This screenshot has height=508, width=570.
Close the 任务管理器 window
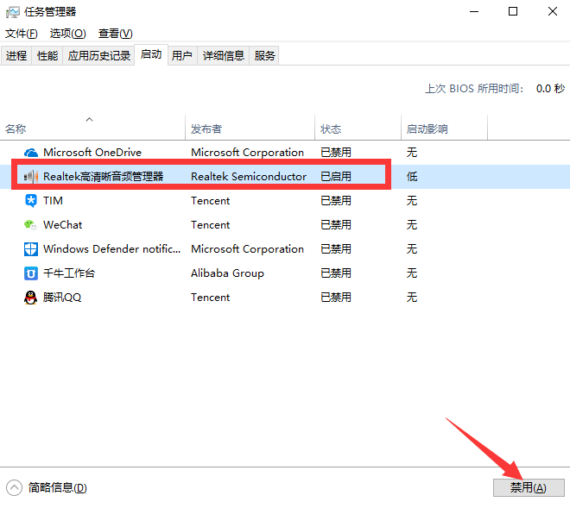553,11
